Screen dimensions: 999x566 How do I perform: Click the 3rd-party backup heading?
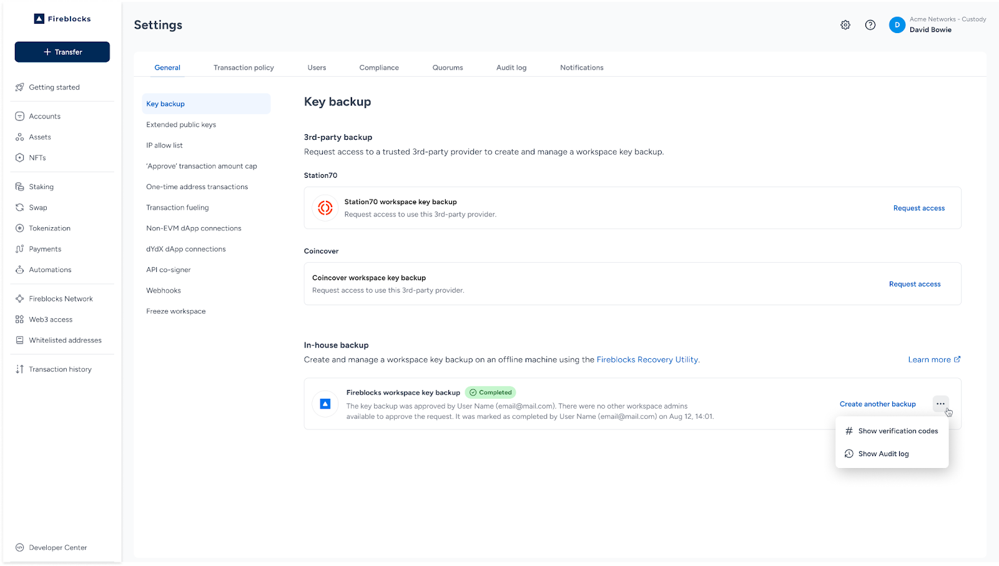point(338,137)
